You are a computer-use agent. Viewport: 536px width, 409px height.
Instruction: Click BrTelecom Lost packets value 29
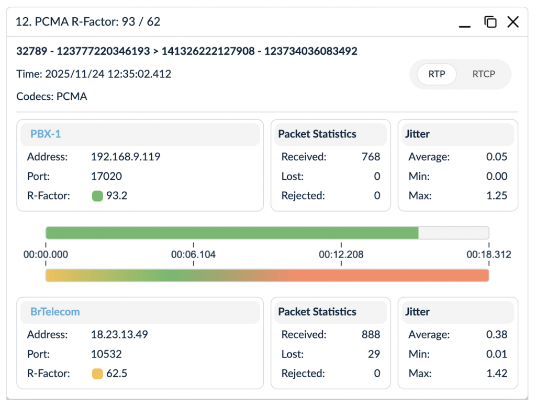pos(373,354)
